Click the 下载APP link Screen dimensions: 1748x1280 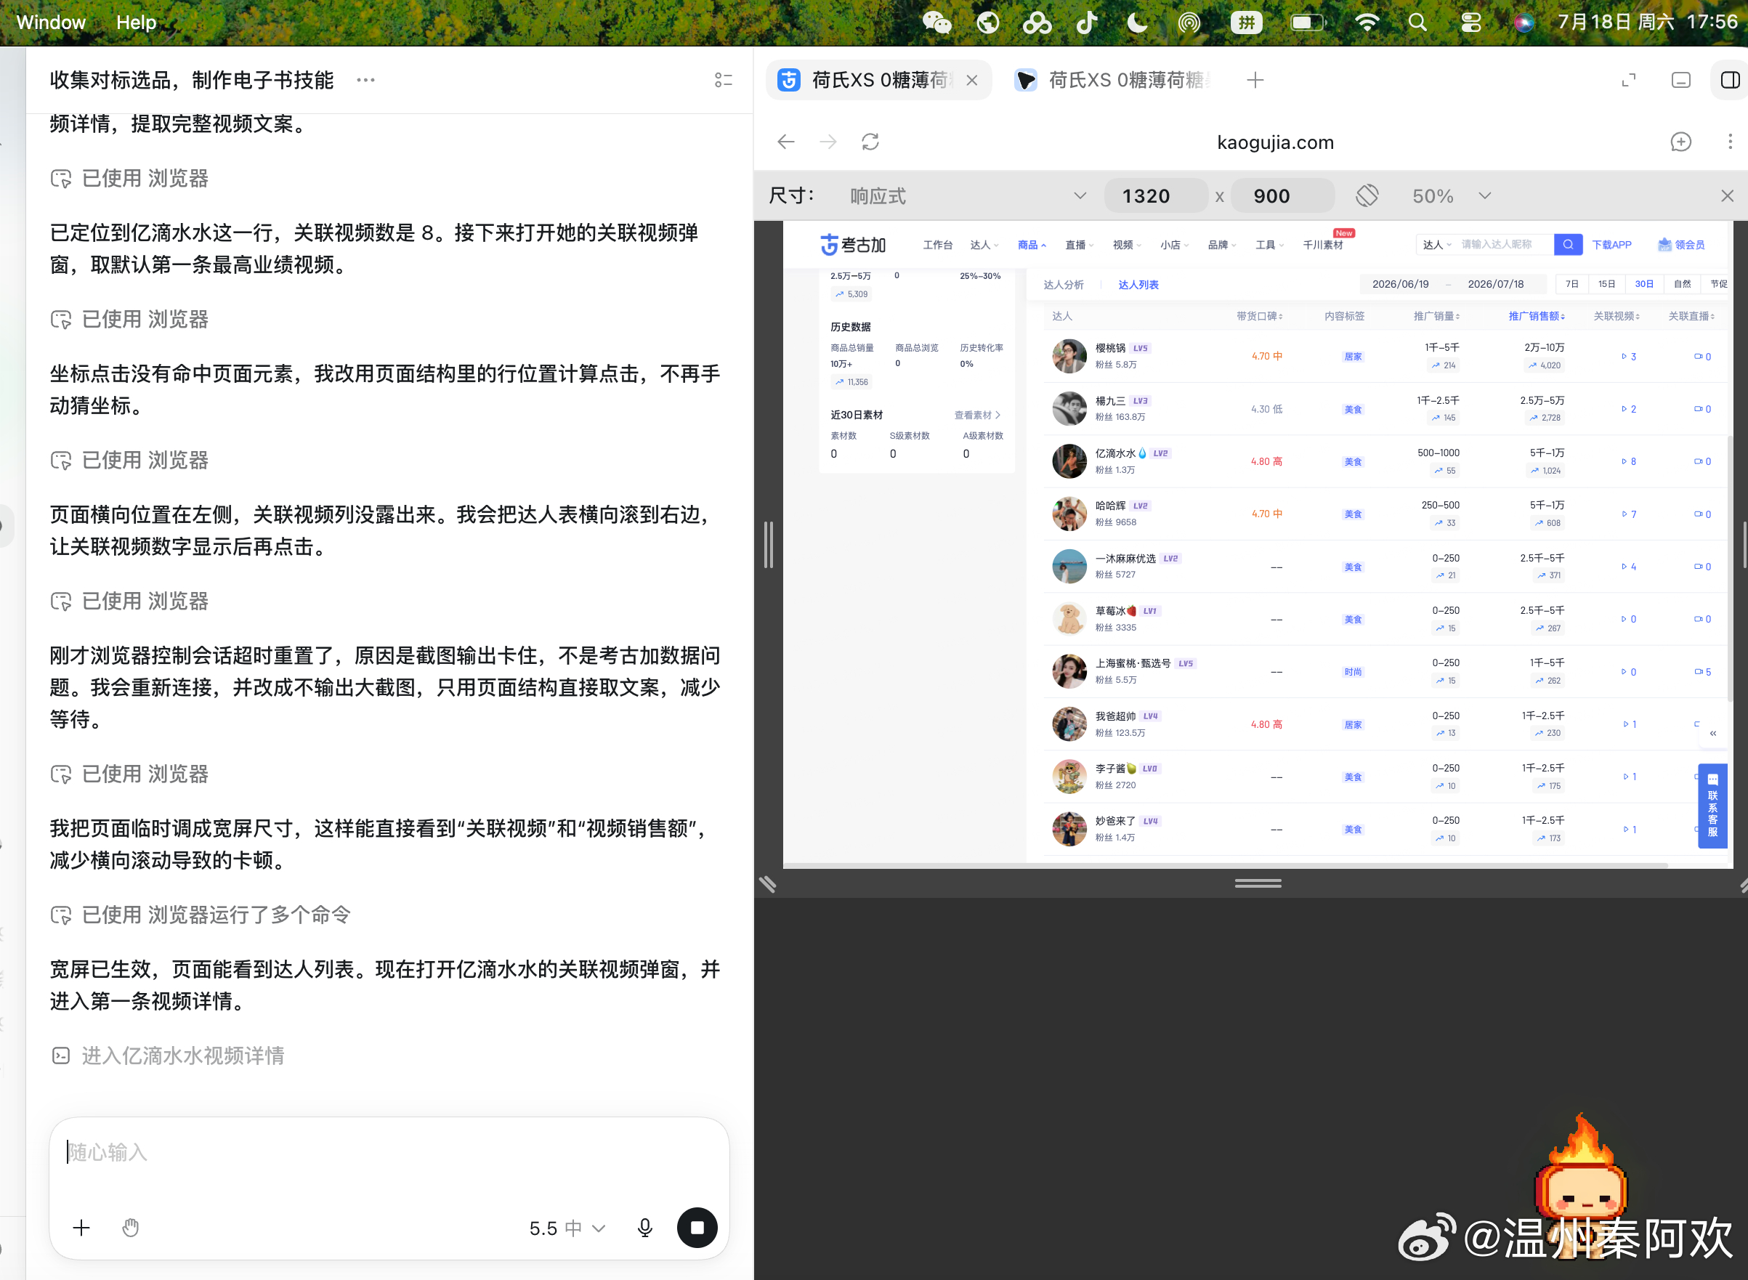(1611, 245)
